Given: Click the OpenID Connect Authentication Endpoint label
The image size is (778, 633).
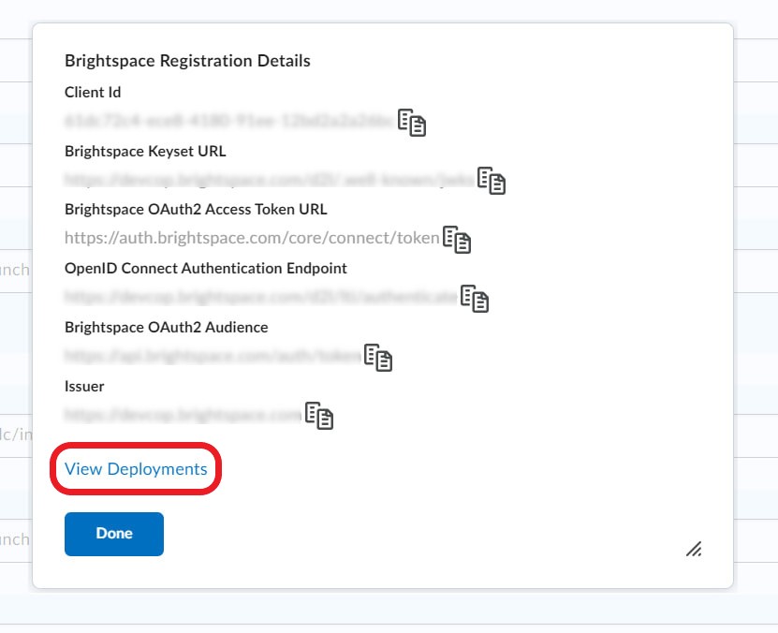Looking at the screenshot, I should [206, 269].
